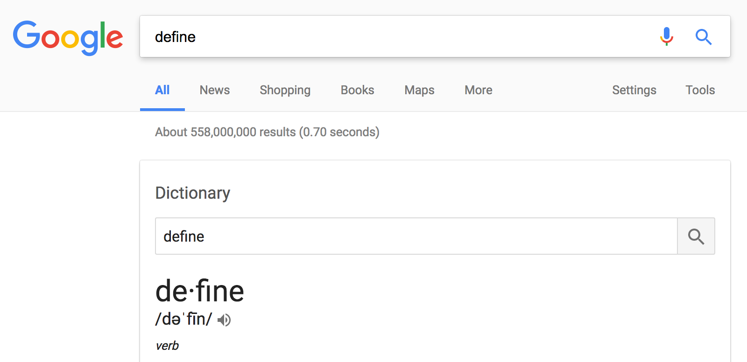This screenshot has height=362, width=747.
Task: Go to the Books tab
Action: 357,90
